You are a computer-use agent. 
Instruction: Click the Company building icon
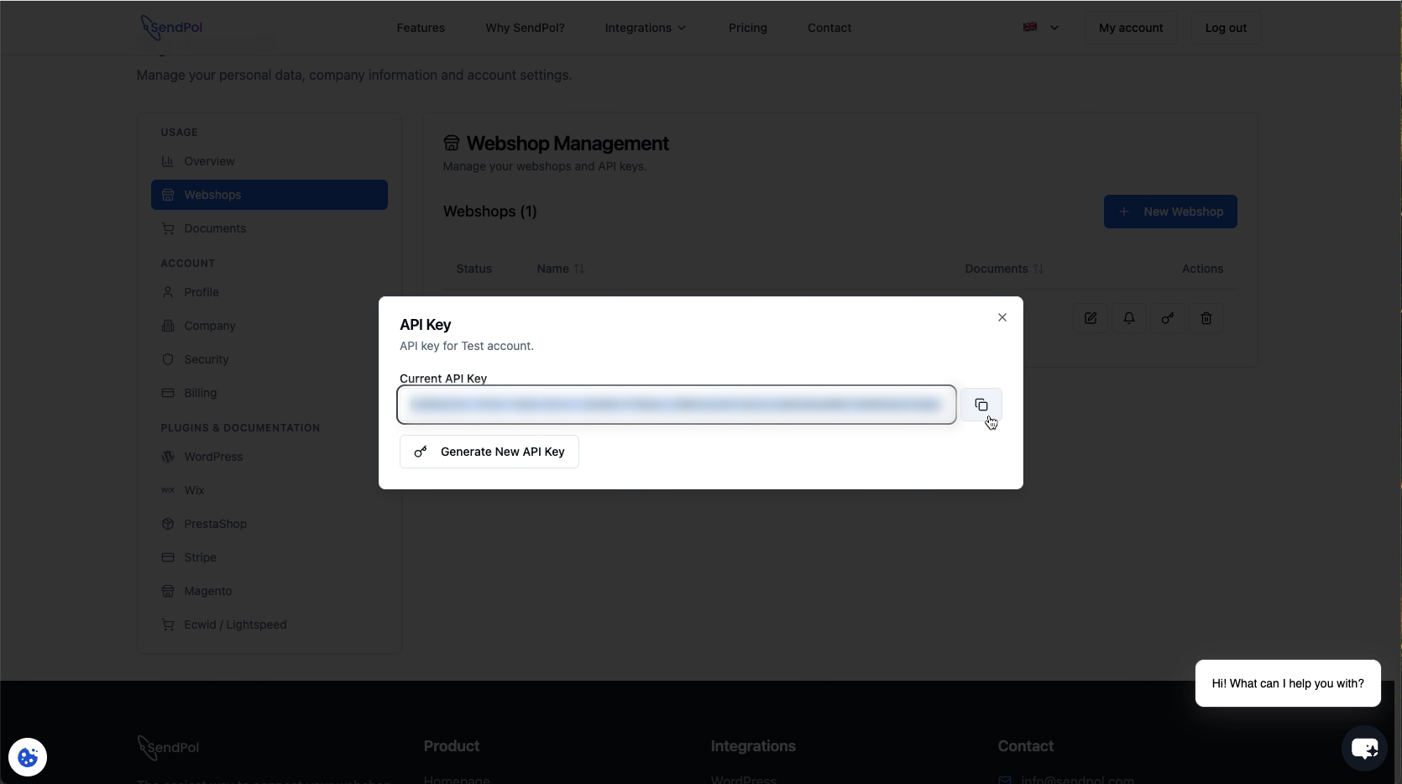point(168,326)
